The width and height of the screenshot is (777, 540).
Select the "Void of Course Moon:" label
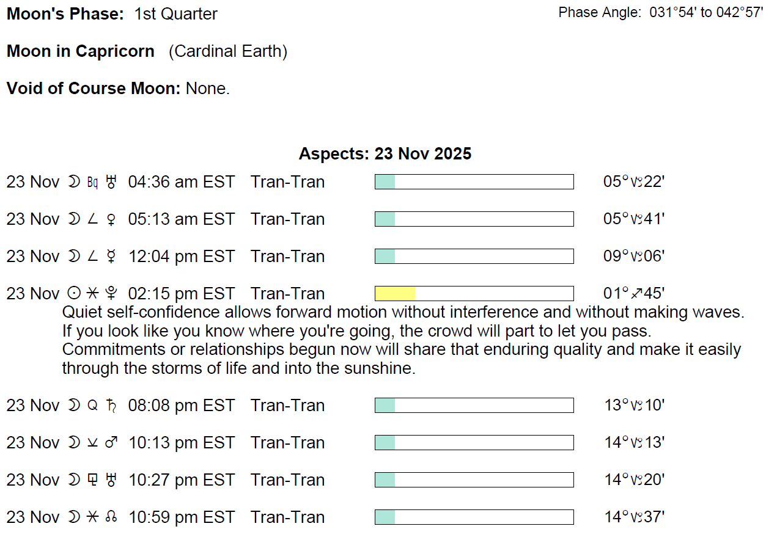click(94, 89)
